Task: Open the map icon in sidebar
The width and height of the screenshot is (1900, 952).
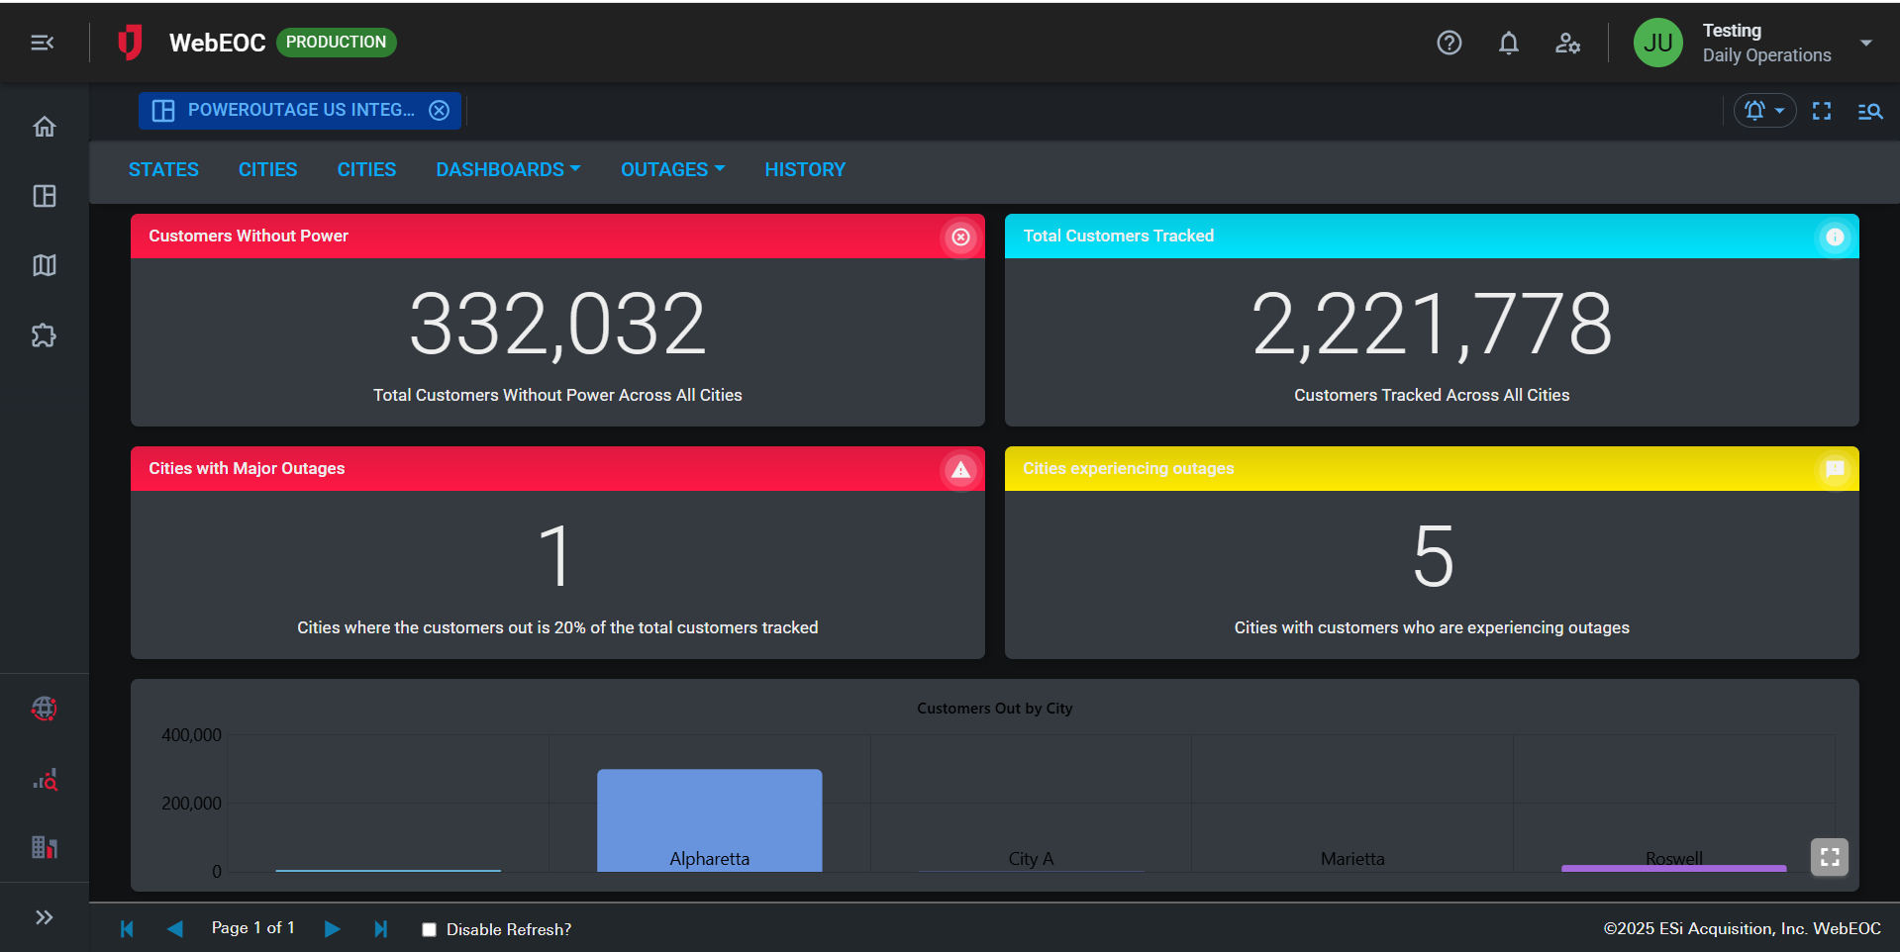Action: pyautogui.click(x=45, y=265)
